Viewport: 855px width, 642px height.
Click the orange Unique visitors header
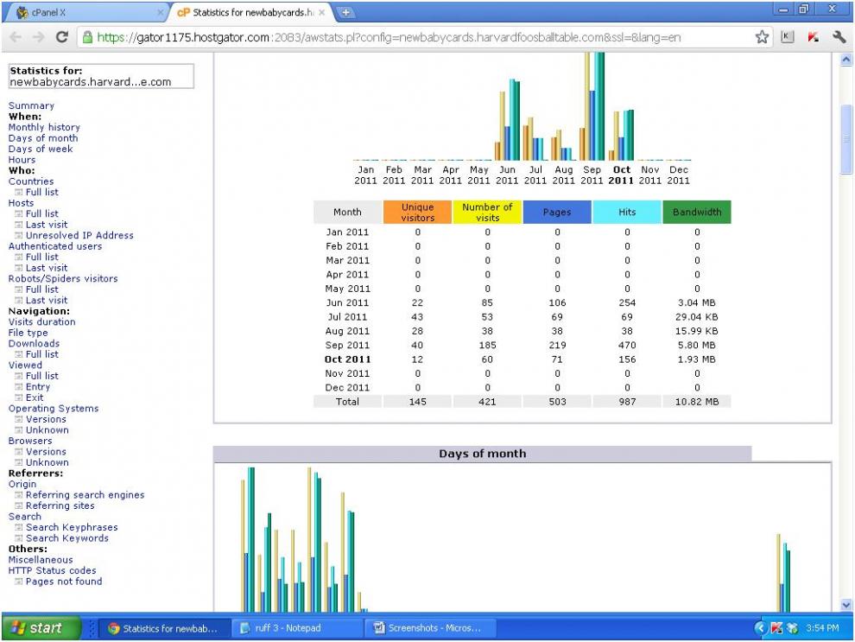coord(418,213)
